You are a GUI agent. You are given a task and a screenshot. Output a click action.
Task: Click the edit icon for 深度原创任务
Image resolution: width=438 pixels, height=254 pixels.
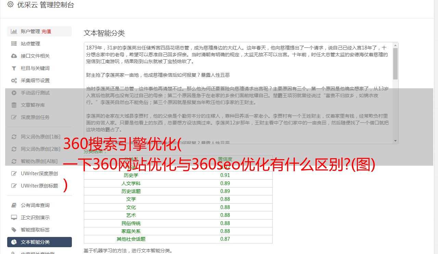pos(14,117)
